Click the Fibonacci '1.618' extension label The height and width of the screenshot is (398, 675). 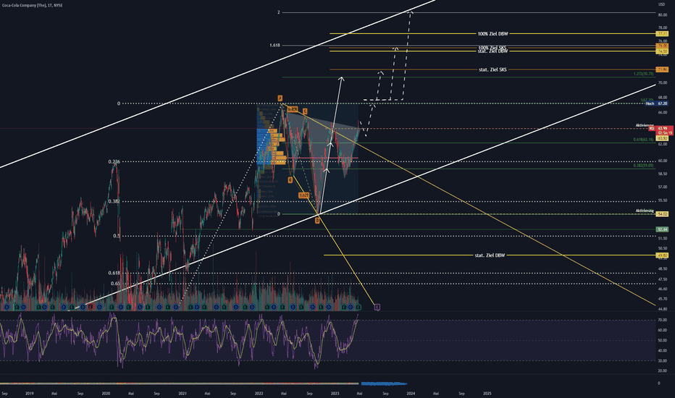tap(274, 45)
